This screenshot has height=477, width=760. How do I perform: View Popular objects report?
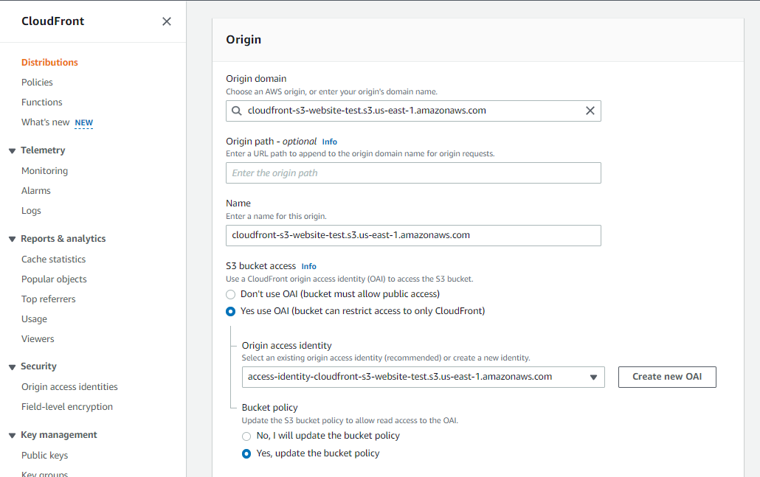(54, 279)
